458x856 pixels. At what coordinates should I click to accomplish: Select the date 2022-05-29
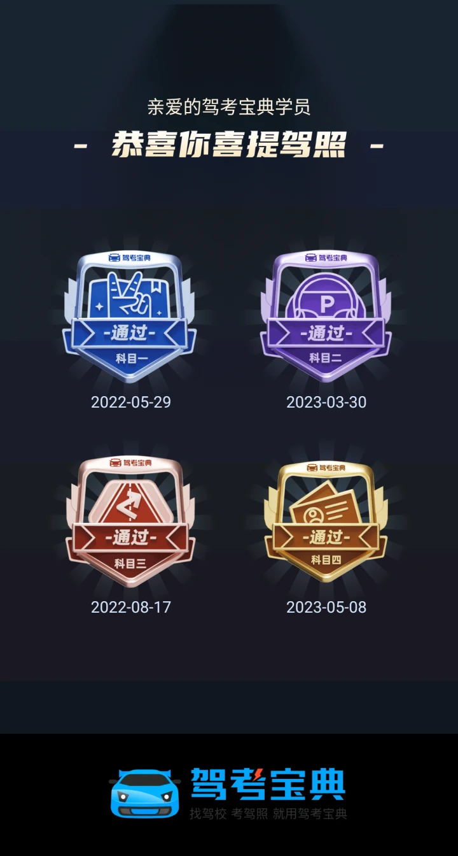tap(131, 403)
